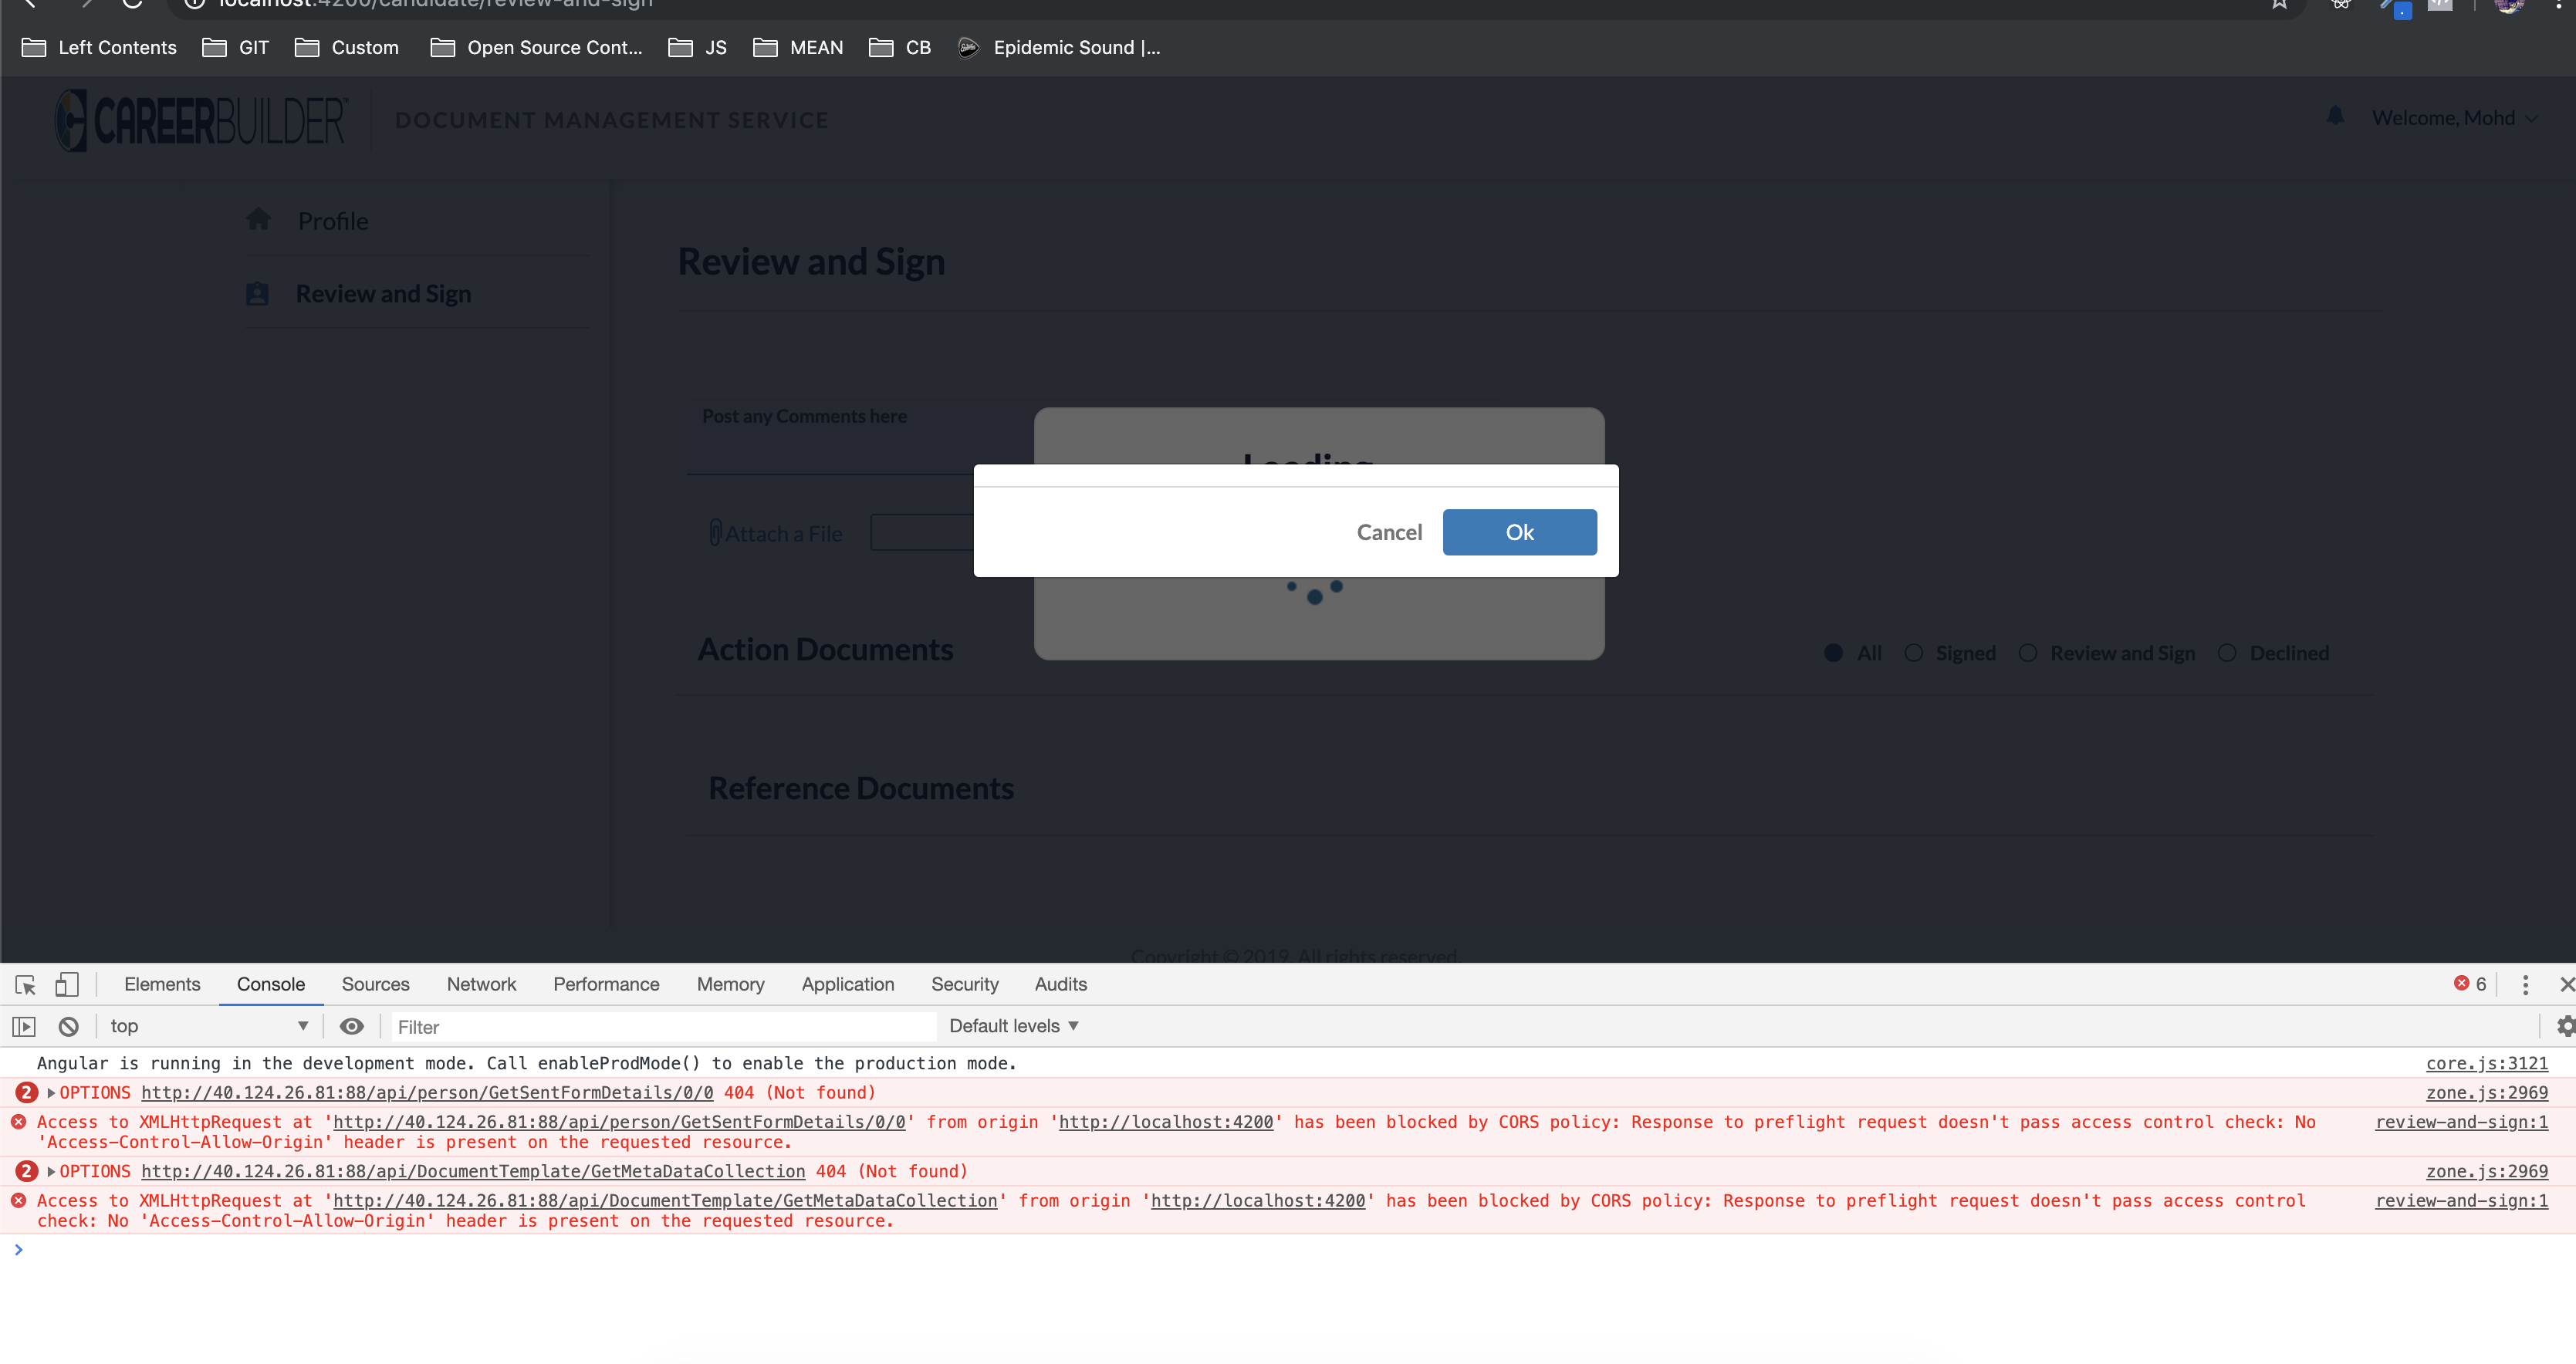Open review-and-sign:1 link for GetMetaDataCollection CORS error
The height and width of the screenshot is (1364, 2576).
[2461, 1201]
